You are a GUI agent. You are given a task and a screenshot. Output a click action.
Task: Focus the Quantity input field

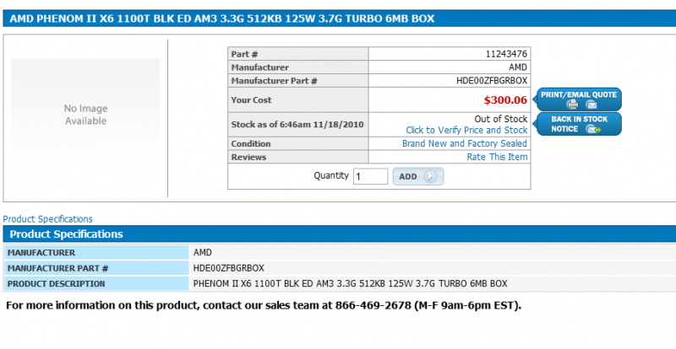(x=370, y=176)
